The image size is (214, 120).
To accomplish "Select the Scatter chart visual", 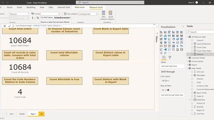I will coord(170,39).
